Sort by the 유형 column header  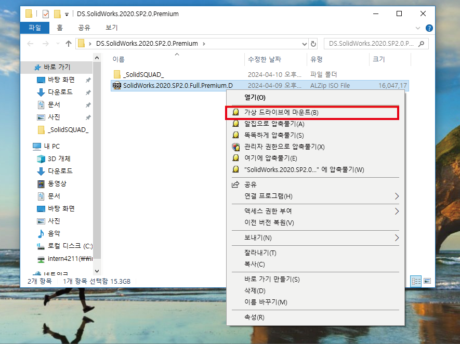316,59
